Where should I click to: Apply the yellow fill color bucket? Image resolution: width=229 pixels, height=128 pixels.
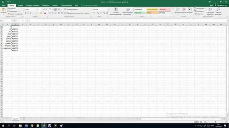(x=41, y=13)
